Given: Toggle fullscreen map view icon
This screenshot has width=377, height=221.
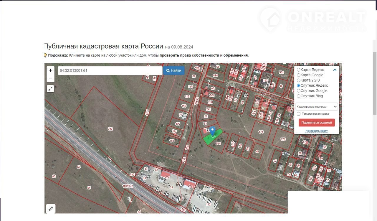Looking at the screenshot, I should pyautogui.click(x=50, y=89).
